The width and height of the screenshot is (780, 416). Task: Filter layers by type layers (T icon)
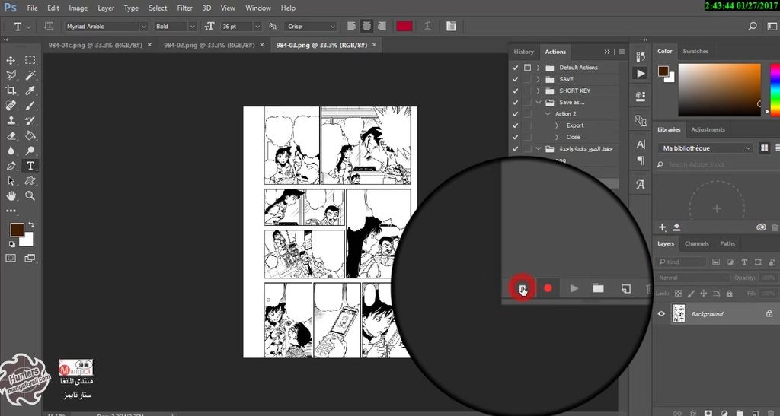[x=744, y=262]
